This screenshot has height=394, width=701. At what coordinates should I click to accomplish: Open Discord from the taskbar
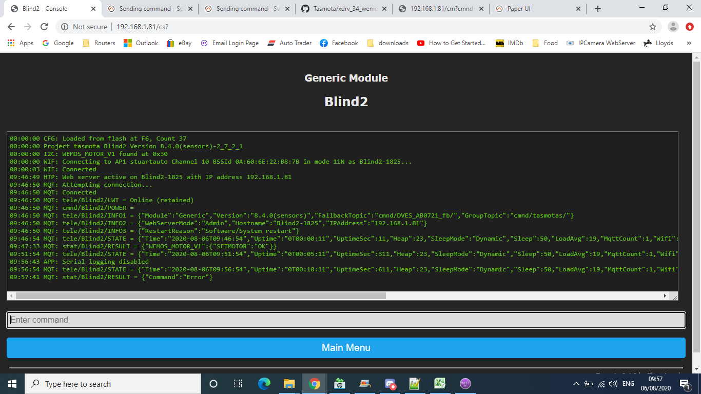pos(390,383)
